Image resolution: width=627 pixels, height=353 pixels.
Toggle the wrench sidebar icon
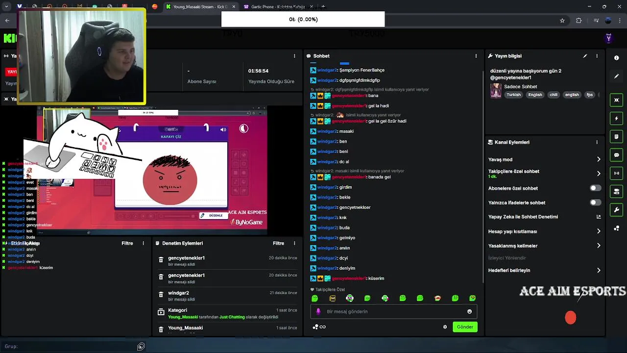(x=616, y=210)
